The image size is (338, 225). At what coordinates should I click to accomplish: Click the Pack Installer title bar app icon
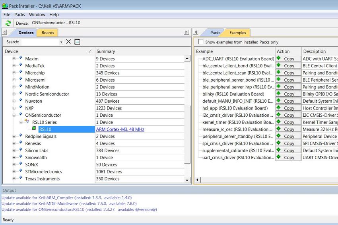coord(5,6)
